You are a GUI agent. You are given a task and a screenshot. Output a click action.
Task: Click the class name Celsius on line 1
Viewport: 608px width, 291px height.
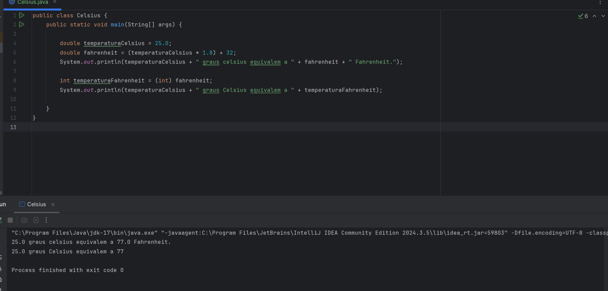89,16
